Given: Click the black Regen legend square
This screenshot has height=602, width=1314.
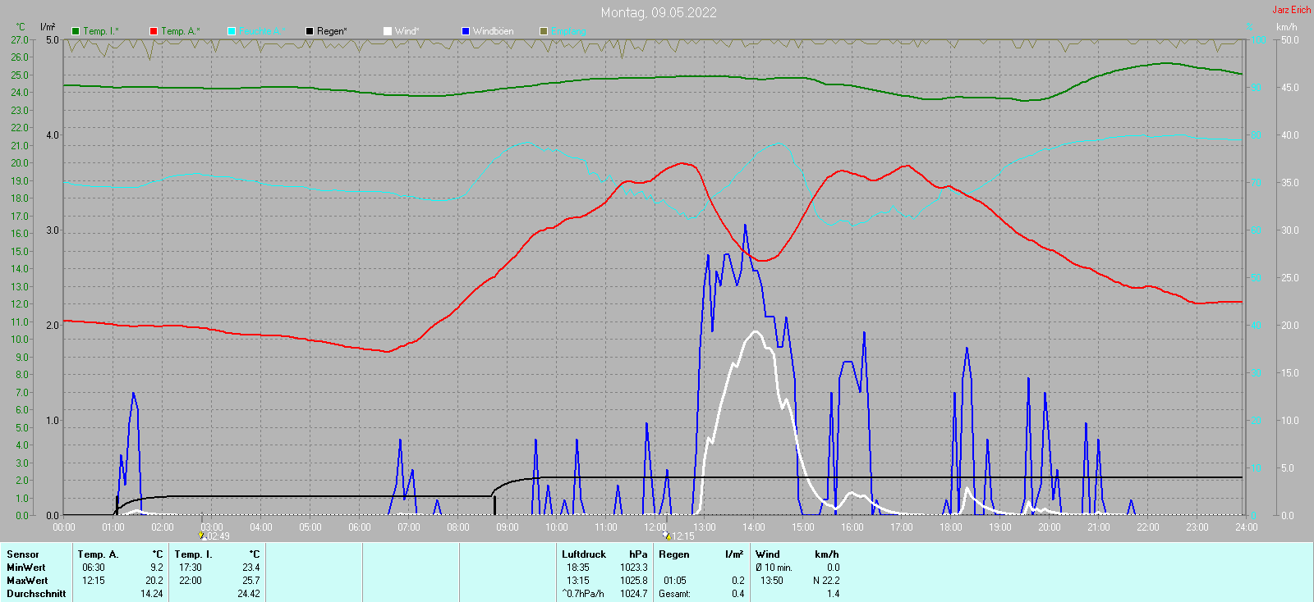Looking at the screenshot, I should (310, 31).
